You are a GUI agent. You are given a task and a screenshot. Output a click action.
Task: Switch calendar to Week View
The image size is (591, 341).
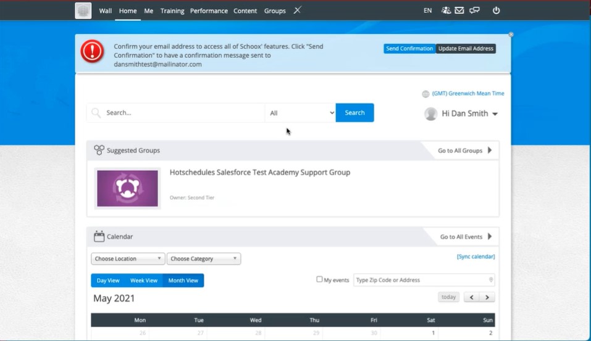(x=144, y=281)
